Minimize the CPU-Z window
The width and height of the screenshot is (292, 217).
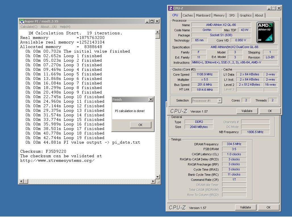click(x=269, y=8)
